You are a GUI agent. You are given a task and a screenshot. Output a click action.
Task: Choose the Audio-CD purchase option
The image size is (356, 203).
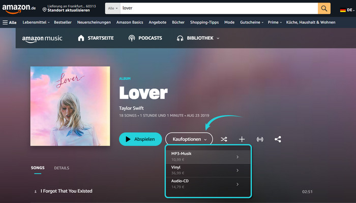[207, 184]
